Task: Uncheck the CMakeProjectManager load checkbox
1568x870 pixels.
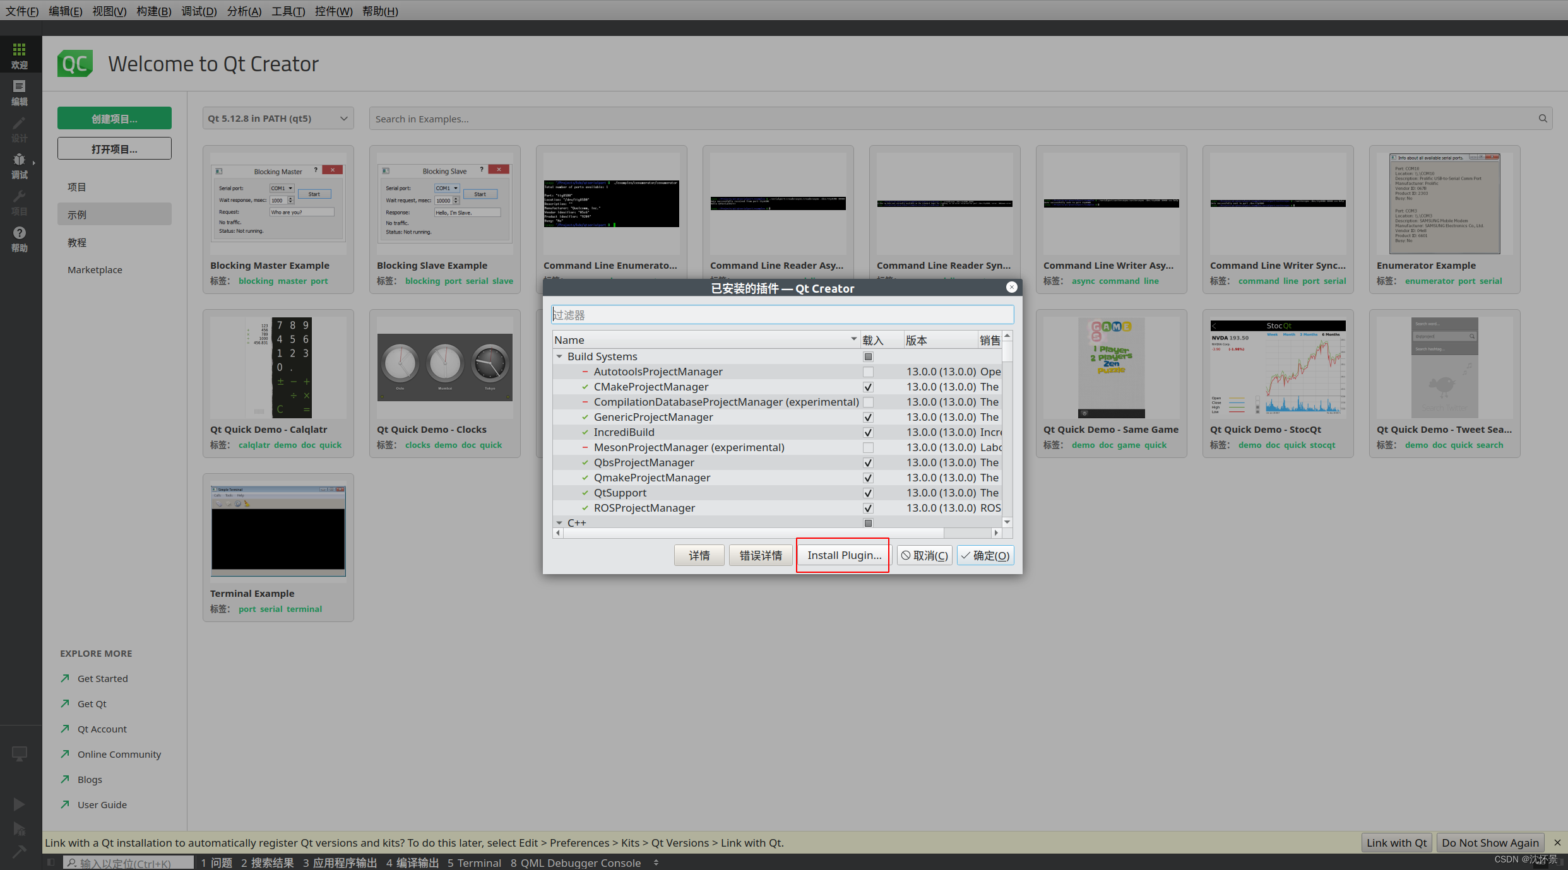Action: point(868,387)
